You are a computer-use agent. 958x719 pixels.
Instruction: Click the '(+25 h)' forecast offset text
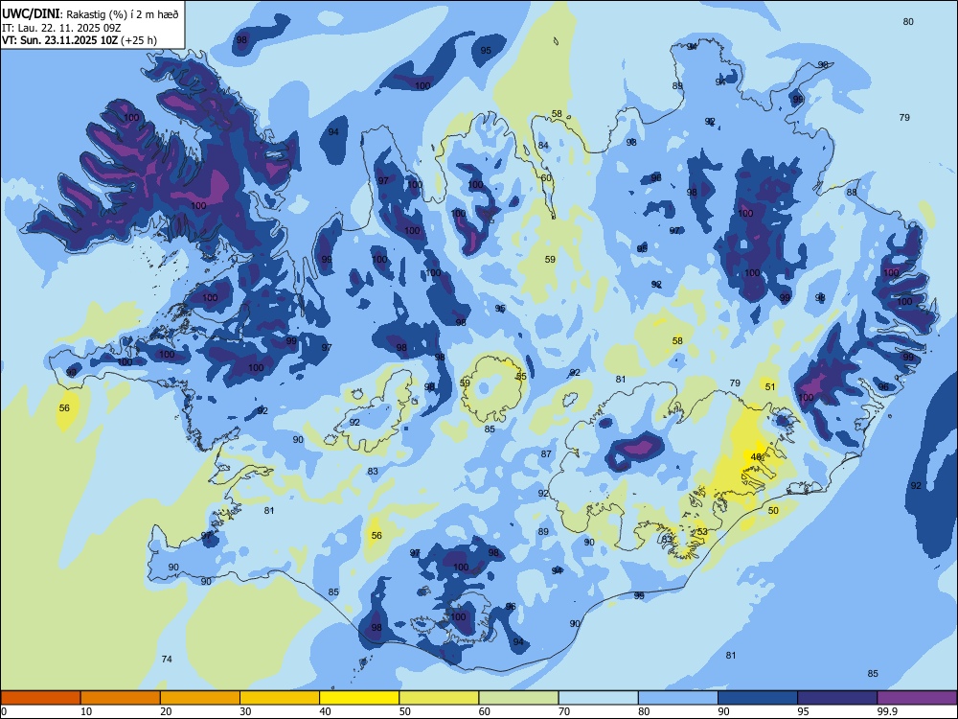[x=139, y=40]
